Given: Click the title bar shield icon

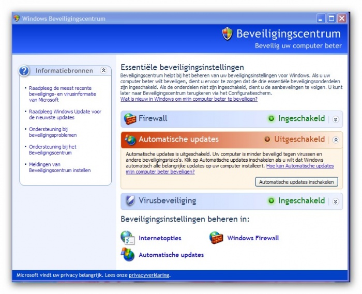Looking at the screenshot, I should pos(17,18).
